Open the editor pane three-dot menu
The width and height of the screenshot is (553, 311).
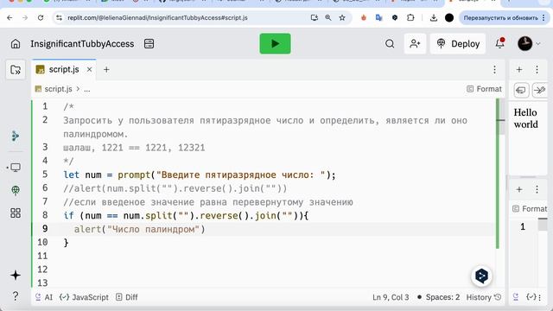[x=494, y=69]
